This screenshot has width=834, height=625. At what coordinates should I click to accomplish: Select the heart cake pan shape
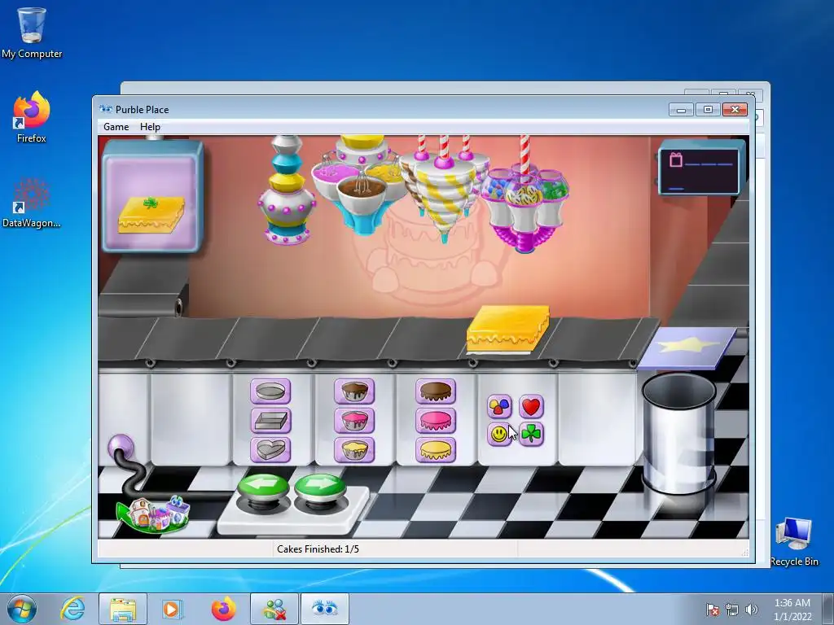[270, 450]
